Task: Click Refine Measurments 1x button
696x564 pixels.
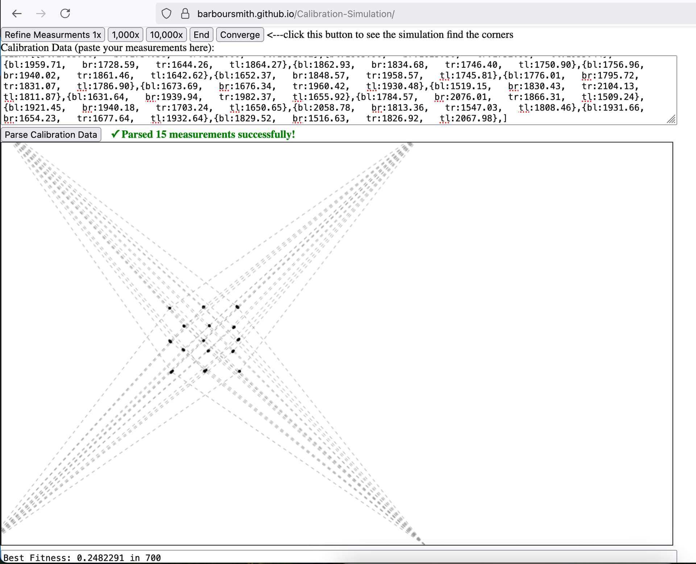Action: point(53,35)
